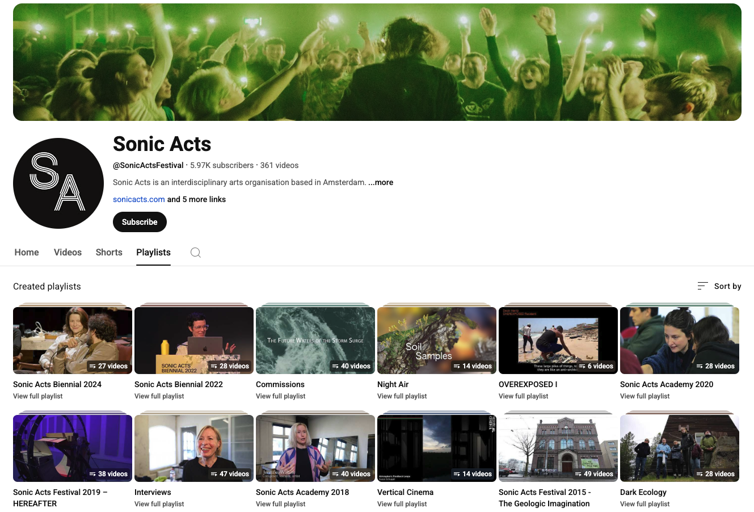View full playlist under Dark Ecology

click(x=645, y=504)
